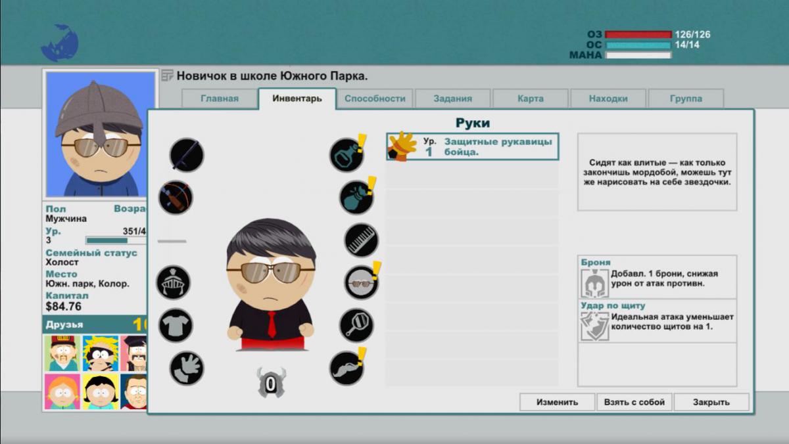Open the helmet equipment slot

point(173,282)
